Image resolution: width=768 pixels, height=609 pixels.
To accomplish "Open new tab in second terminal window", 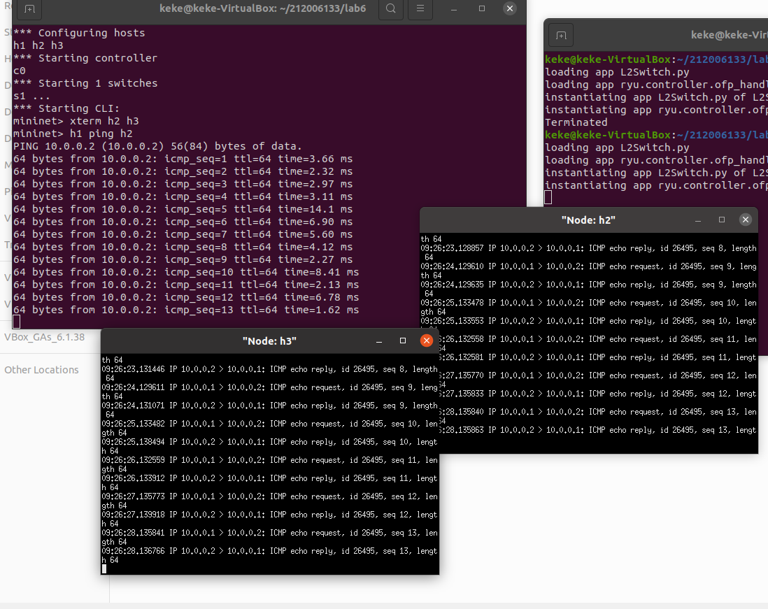I will pos(561,36).
